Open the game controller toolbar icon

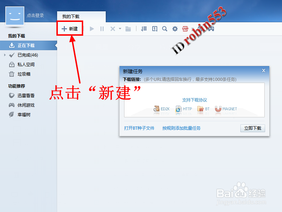coord(211,29)
